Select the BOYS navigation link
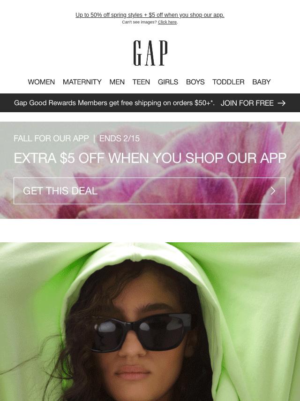This screenshot has width=300, height=401. click(195, 82)
